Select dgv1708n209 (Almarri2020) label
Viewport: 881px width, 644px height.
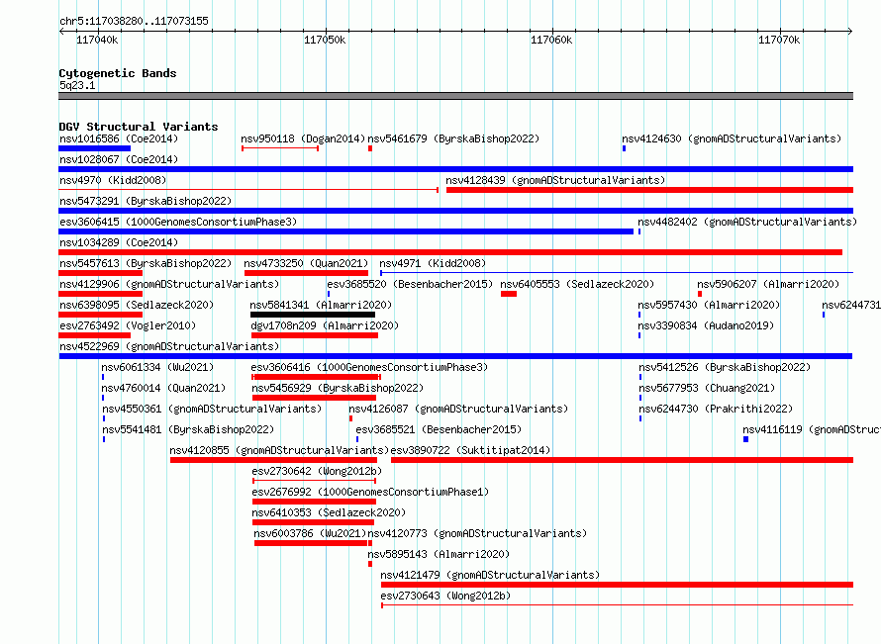coord(325,325)
